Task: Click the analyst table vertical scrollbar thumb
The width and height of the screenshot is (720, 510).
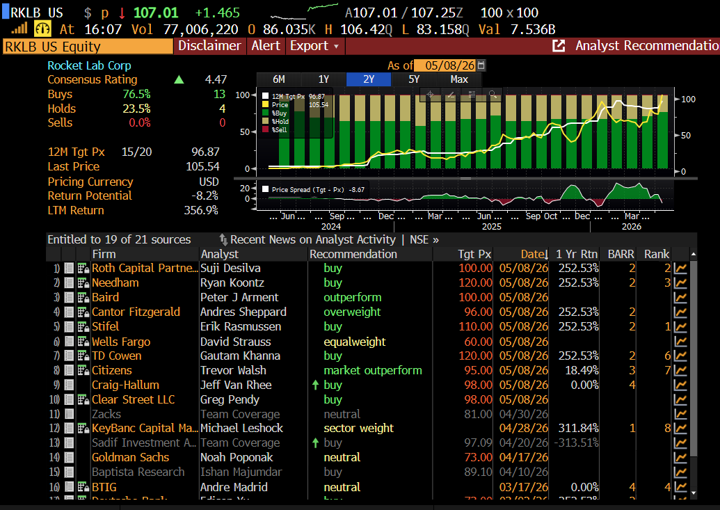Action: (x=694, y=358)
